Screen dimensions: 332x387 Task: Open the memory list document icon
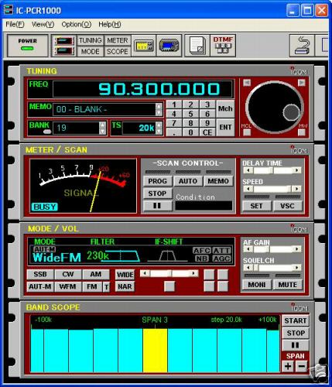[x=197, y=46]
